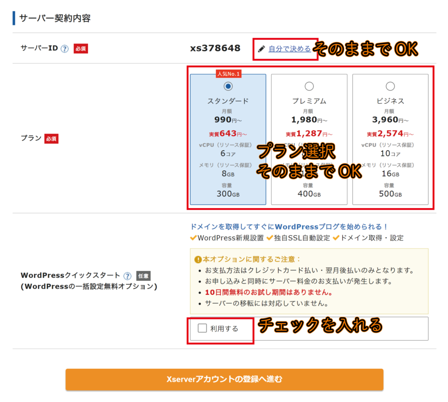Click the warning icon beside 本オプションに関するご注意

[x=198, y=259]
